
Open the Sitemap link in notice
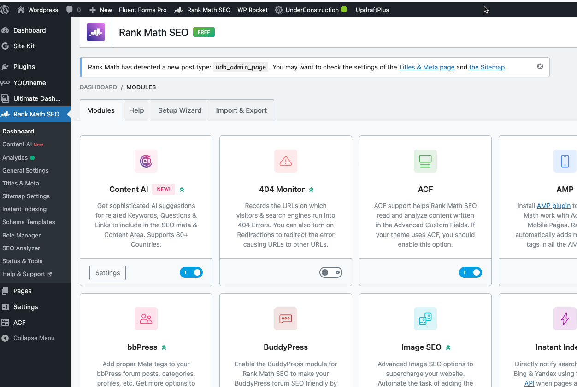tap(487, 67)
